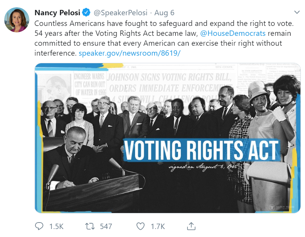Open the Aug 6 timestamp
This screenshot has height=237, width=305.
[x=164, y=13]
